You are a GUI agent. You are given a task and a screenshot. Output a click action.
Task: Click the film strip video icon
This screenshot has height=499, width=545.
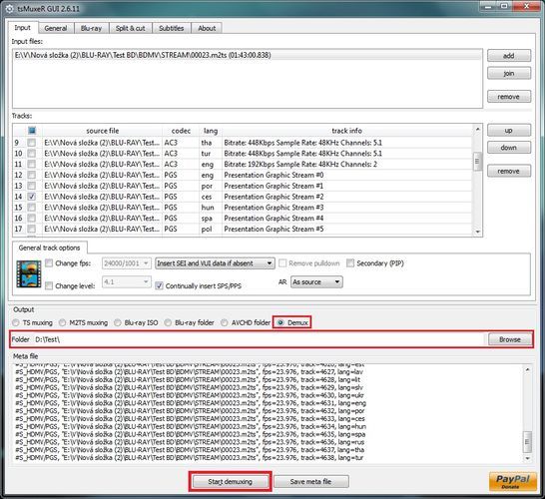pos(29,274)
